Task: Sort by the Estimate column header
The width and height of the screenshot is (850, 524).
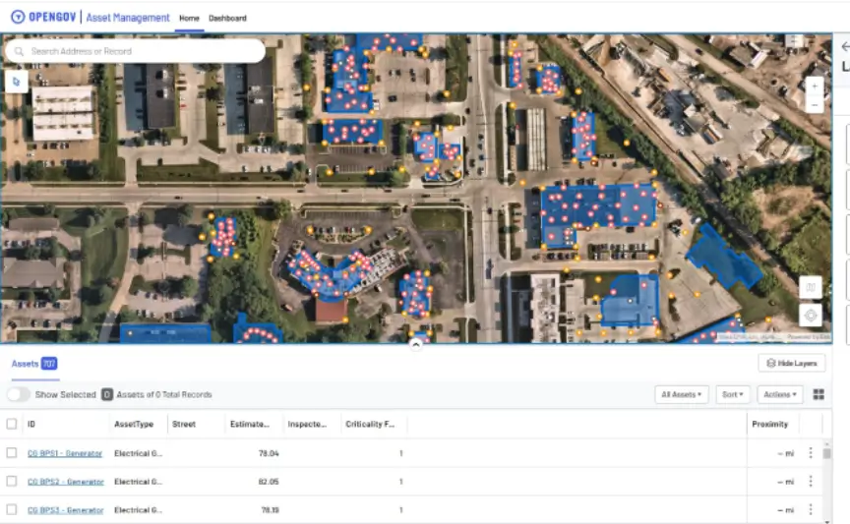Action: point(249,424)
